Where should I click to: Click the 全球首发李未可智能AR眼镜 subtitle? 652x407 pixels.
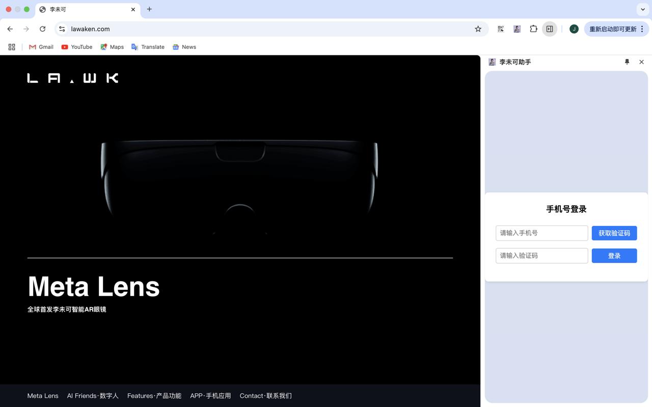[x=67, y=309]
